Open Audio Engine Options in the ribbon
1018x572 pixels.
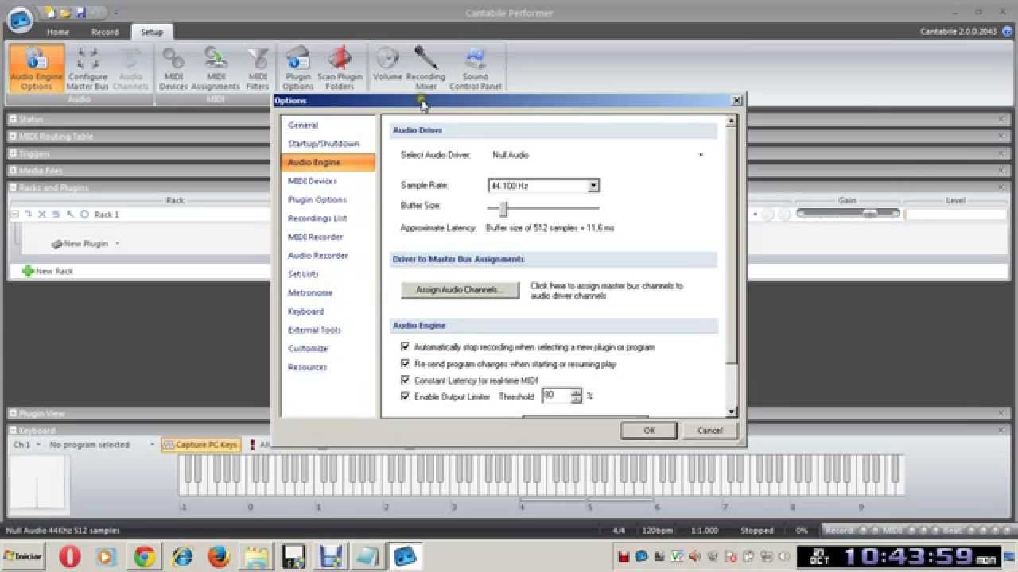[x=37, y=68]
